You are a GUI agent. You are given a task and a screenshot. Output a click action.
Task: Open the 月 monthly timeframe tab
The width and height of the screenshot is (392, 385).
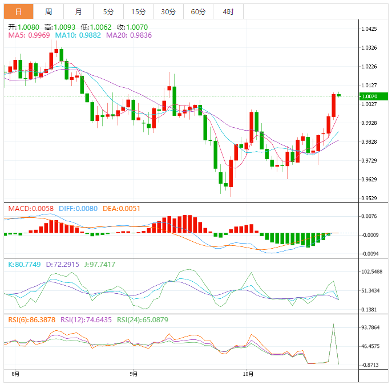point(78,11)
